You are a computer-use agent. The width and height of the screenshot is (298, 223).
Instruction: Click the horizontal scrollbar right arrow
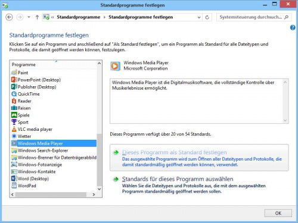(x=94, y=194)
